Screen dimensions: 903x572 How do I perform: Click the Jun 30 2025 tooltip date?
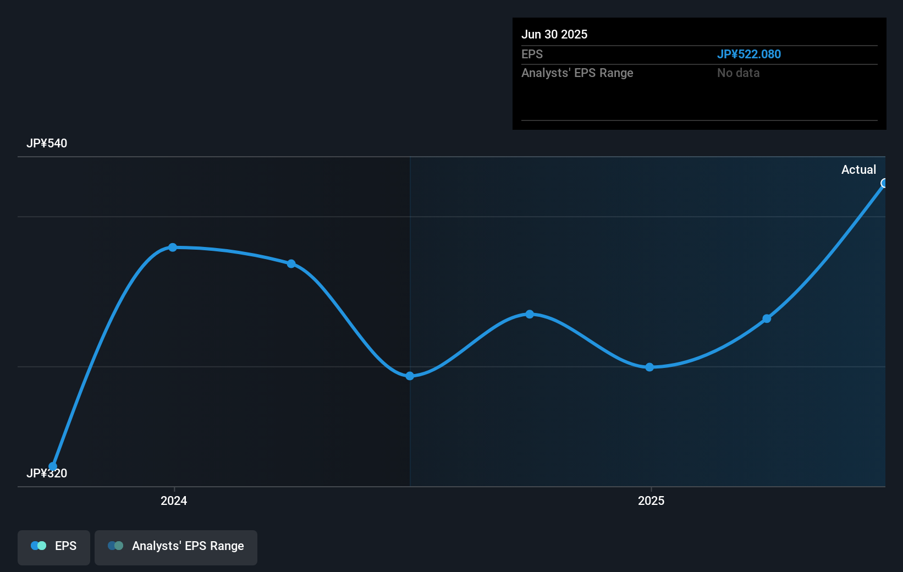tap(554, 35)
